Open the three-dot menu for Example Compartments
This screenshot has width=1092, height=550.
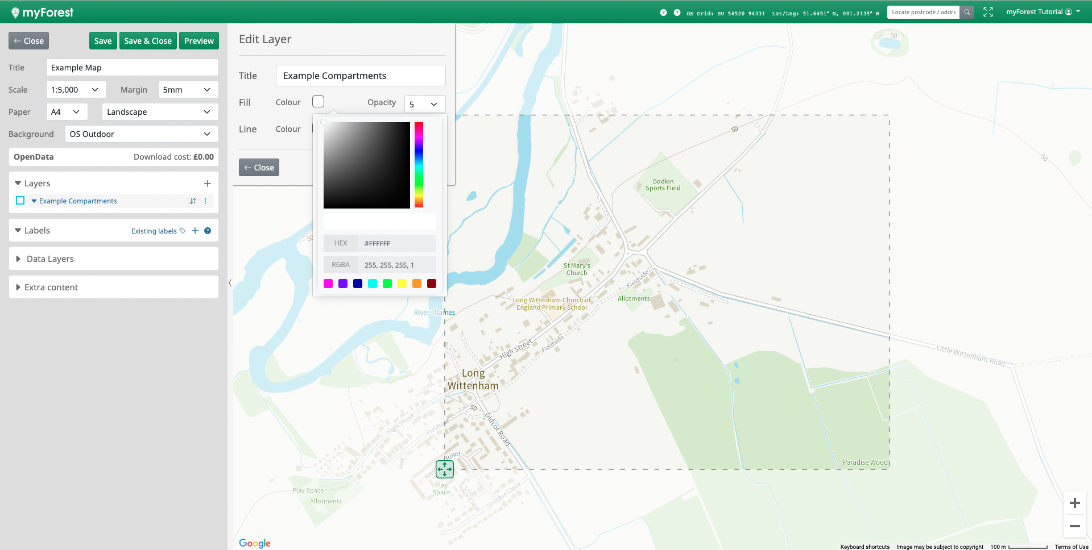coord(205,201)
